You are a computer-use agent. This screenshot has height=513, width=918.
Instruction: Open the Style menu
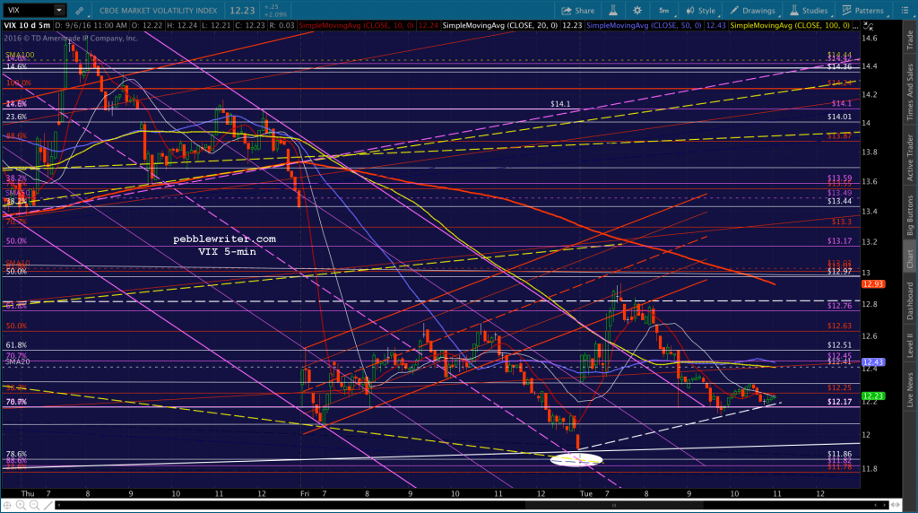(x=701, y=11)
